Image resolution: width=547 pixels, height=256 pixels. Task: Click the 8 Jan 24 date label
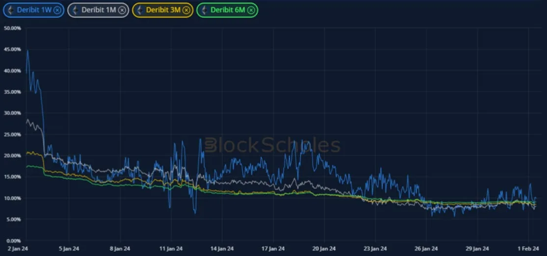[120, 249]
